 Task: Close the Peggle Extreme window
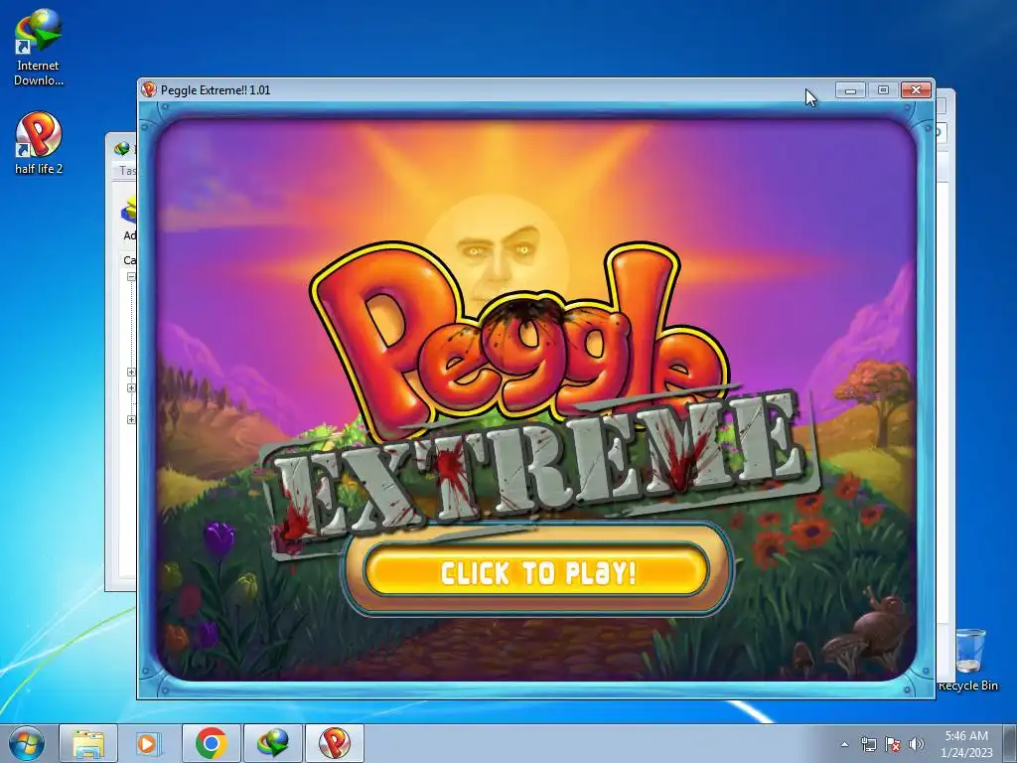coord(916,90)
